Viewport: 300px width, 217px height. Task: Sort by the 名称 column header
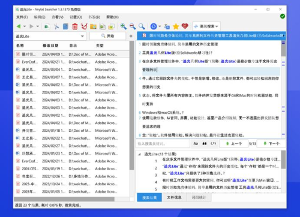point(20,46)
